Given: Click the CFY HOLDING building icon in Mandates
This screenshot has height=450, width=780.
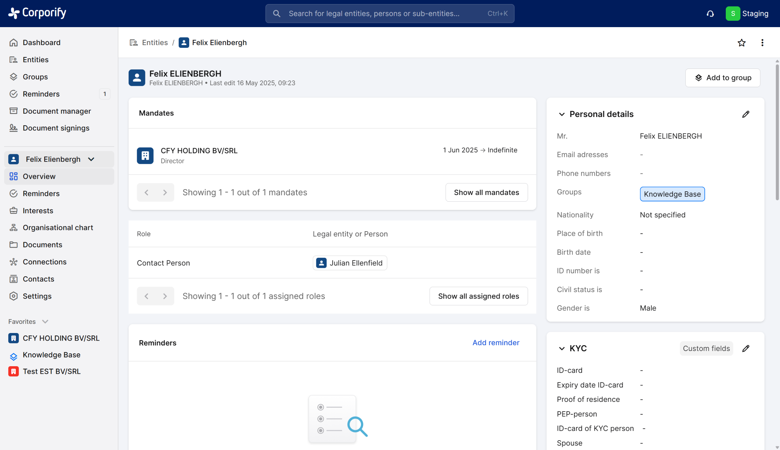Looking at the screenshot, I should [x=145, y=155].
